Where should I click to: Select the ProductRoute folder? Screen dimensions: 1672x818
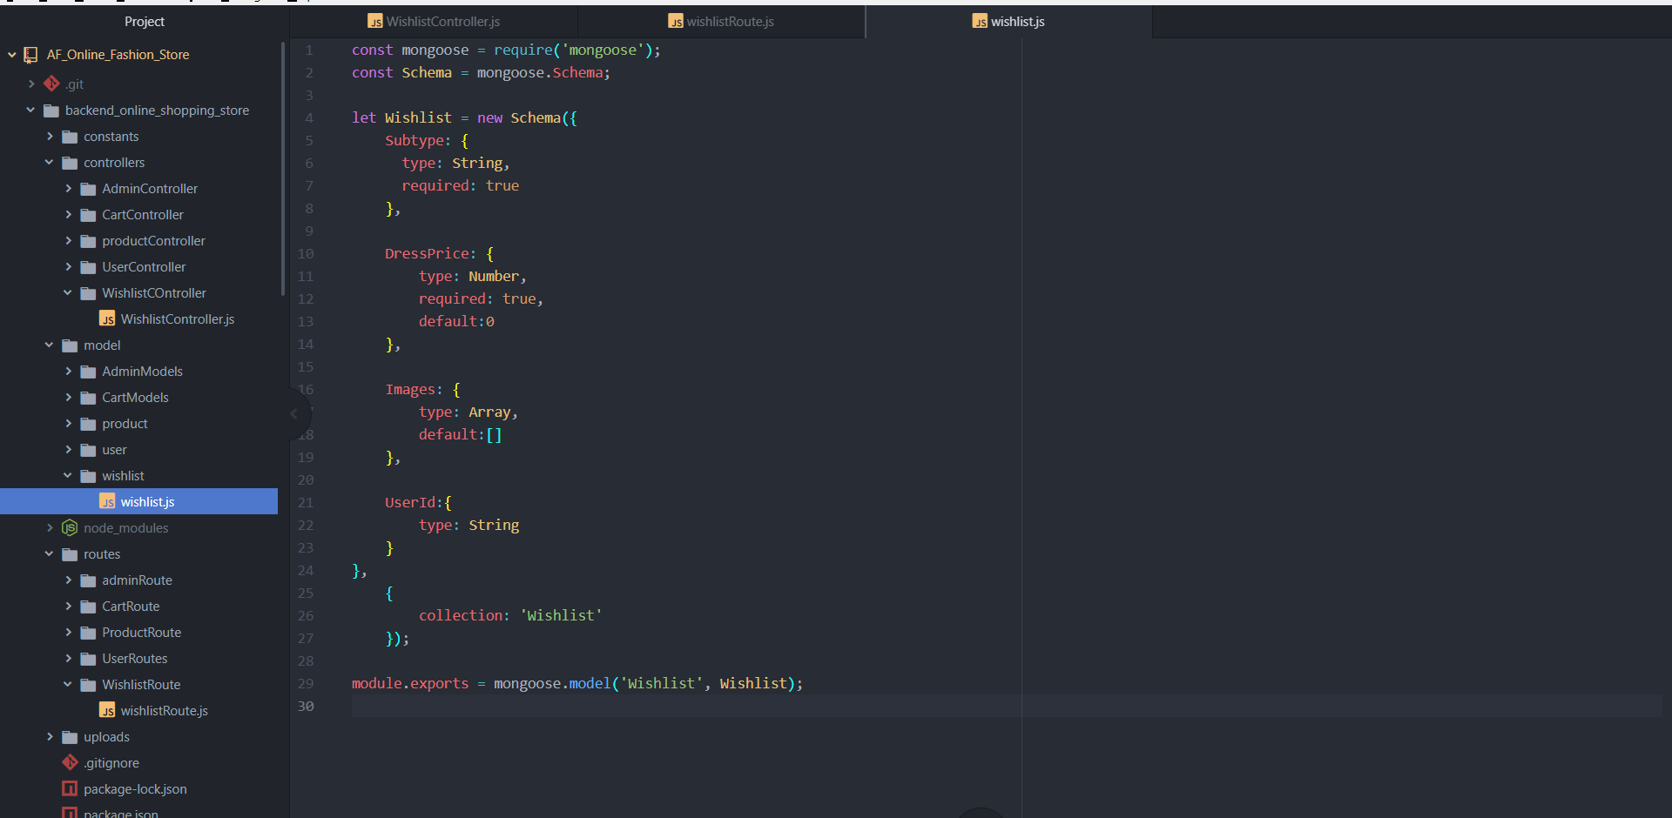(x=141, y=633)
